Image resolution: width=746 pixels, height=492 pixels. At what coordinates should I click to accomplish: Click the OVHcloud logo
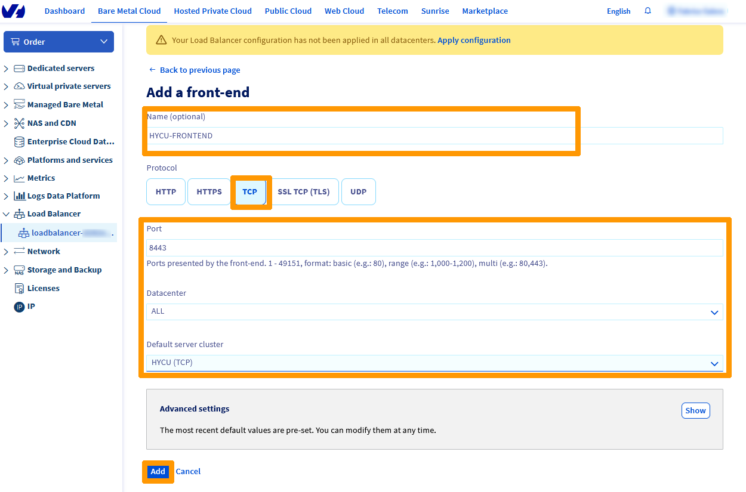coord(14,11)
